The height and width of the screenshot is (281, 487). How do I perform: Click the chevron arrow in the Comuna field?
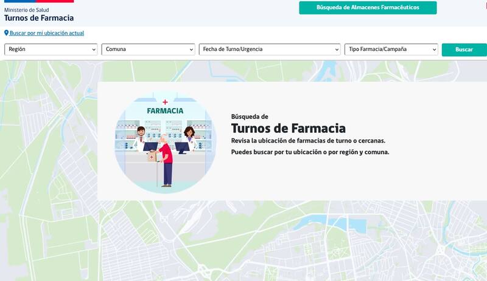191,50
